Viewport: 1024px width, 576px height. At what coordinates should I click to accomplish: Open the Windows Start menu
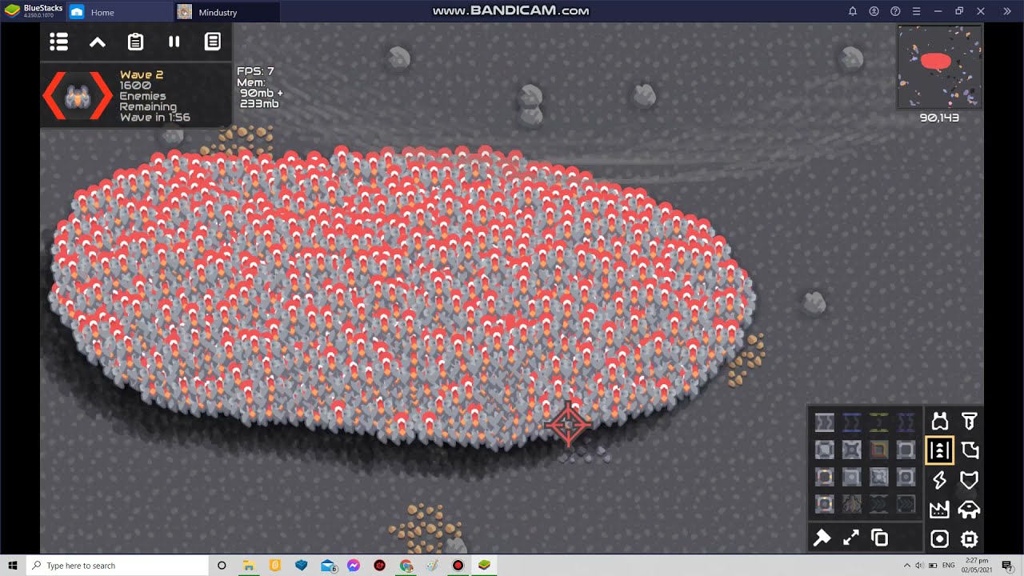click(x=13, y=565)
